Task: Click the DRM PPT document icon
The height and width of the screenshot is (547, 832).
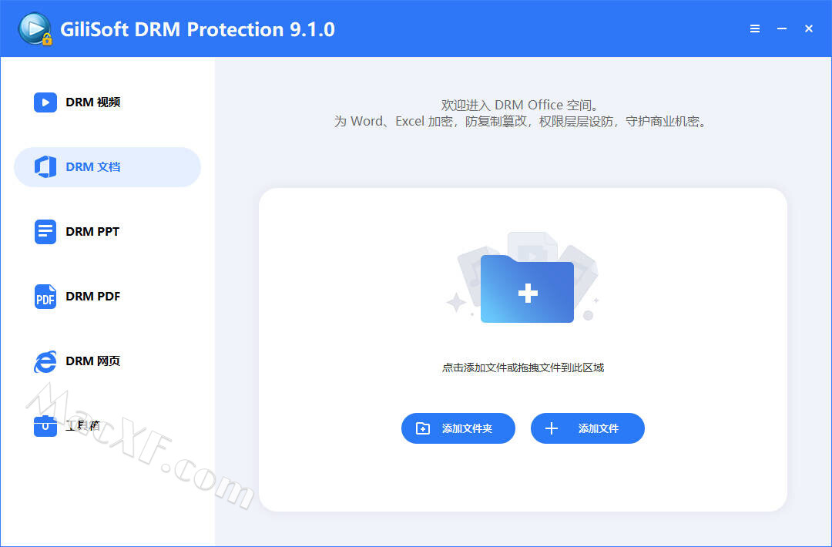Action: point(45,232)
